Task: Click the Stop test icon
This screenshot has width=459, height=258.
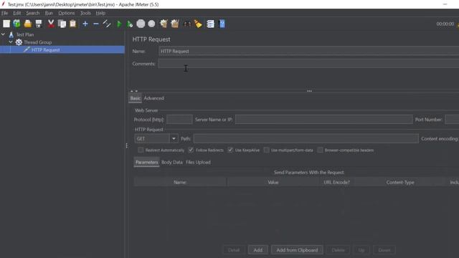Action: pos(141,24)
